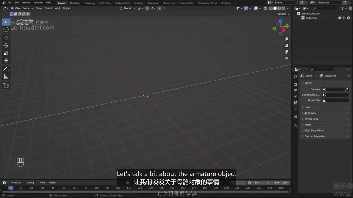Toggle the Gravity checkbox
This screenshot has width=353, height=198.
tap(306, 113)
